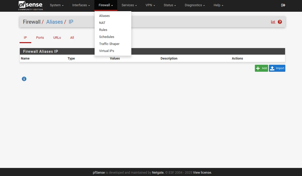This screenshot has width=302, height=176.
Task: Click the blue Import button
Action: 277,68
